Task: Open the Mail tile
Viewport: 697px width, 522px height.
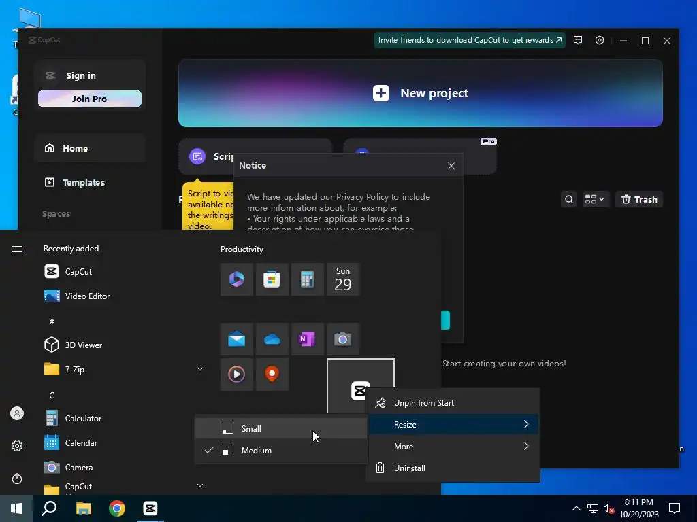Action: (x=236, y=339)
